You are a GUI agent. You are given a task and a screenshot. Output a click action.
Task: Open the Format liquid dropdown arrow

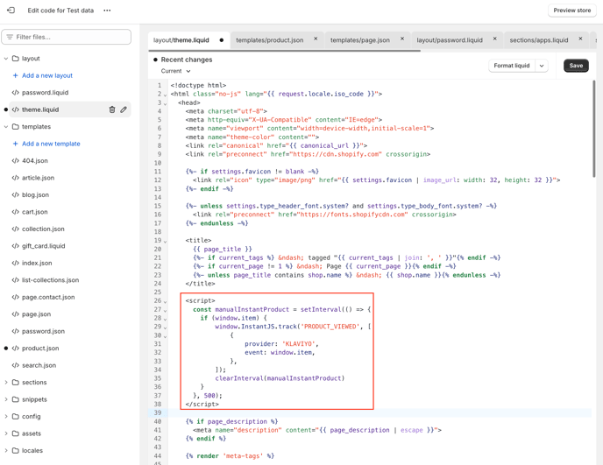tap(542, 66)
